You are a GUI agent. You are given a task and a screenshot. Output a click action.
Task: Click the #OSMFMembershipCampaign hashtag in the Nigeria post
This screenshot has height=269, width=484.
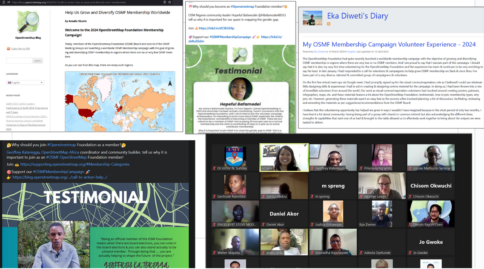click(230, 37)
